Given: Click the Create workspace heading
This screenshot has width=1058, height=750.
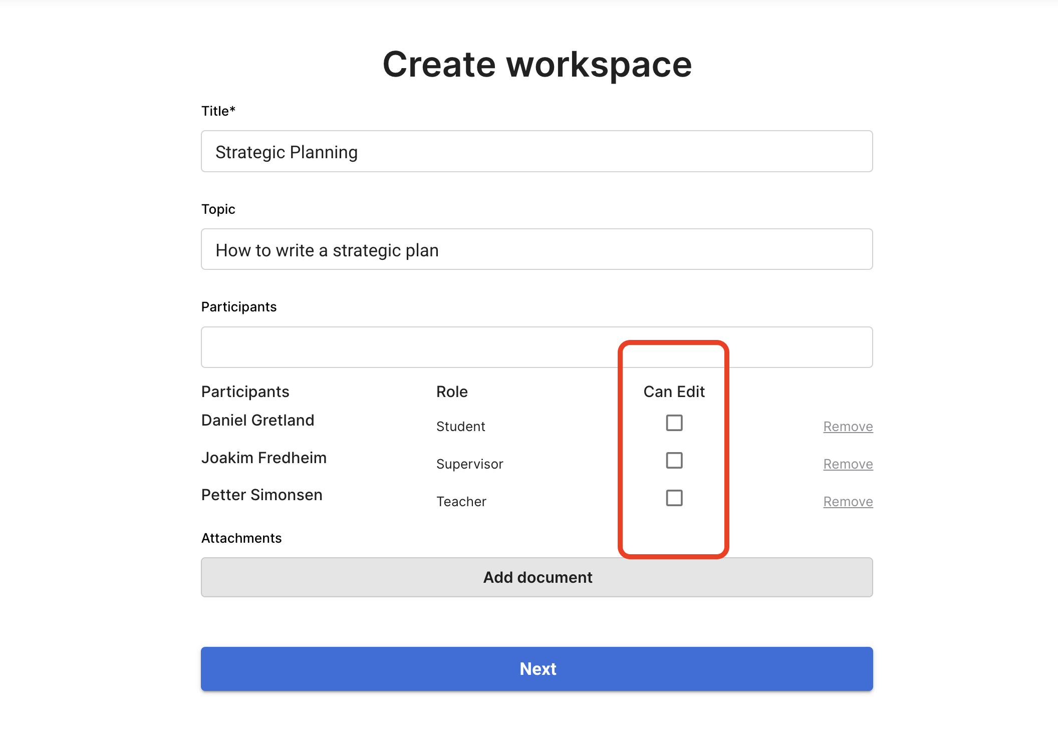Looking at the screenshot, I should coord(537,65).
